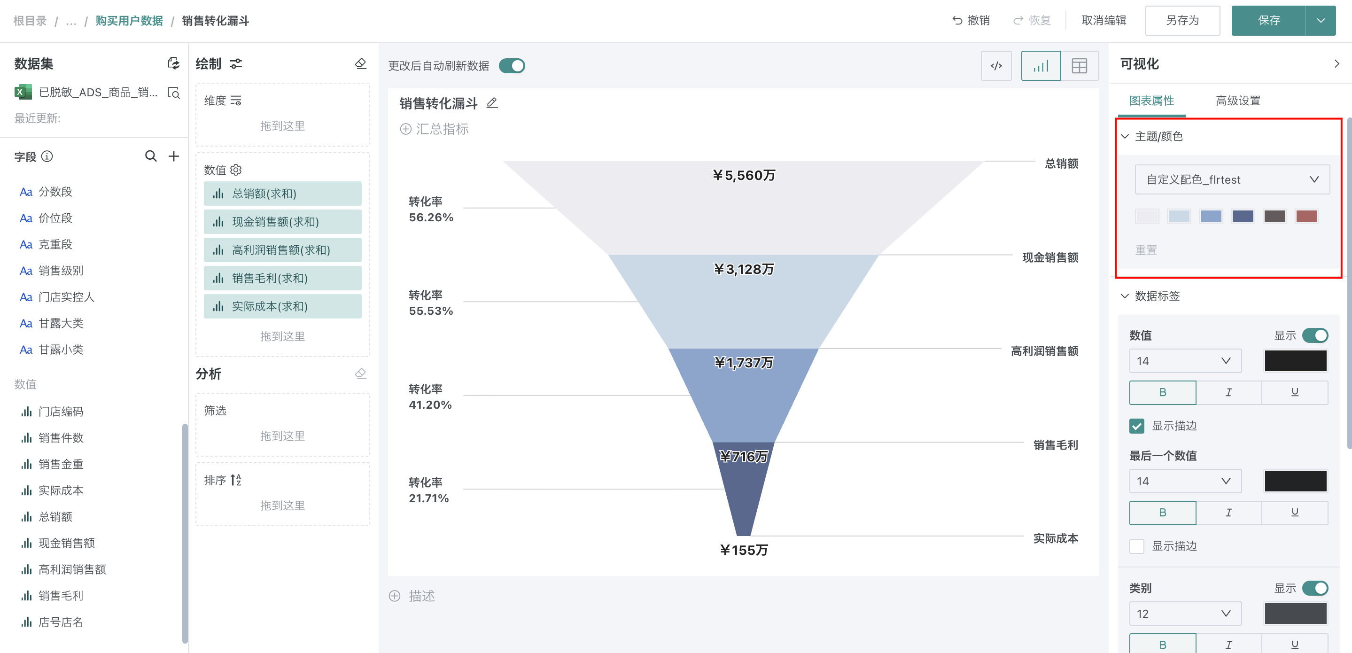Open the 数值 settings gear icon
The width and height of the screenshot is (1352, 653).
coord(236,170)
